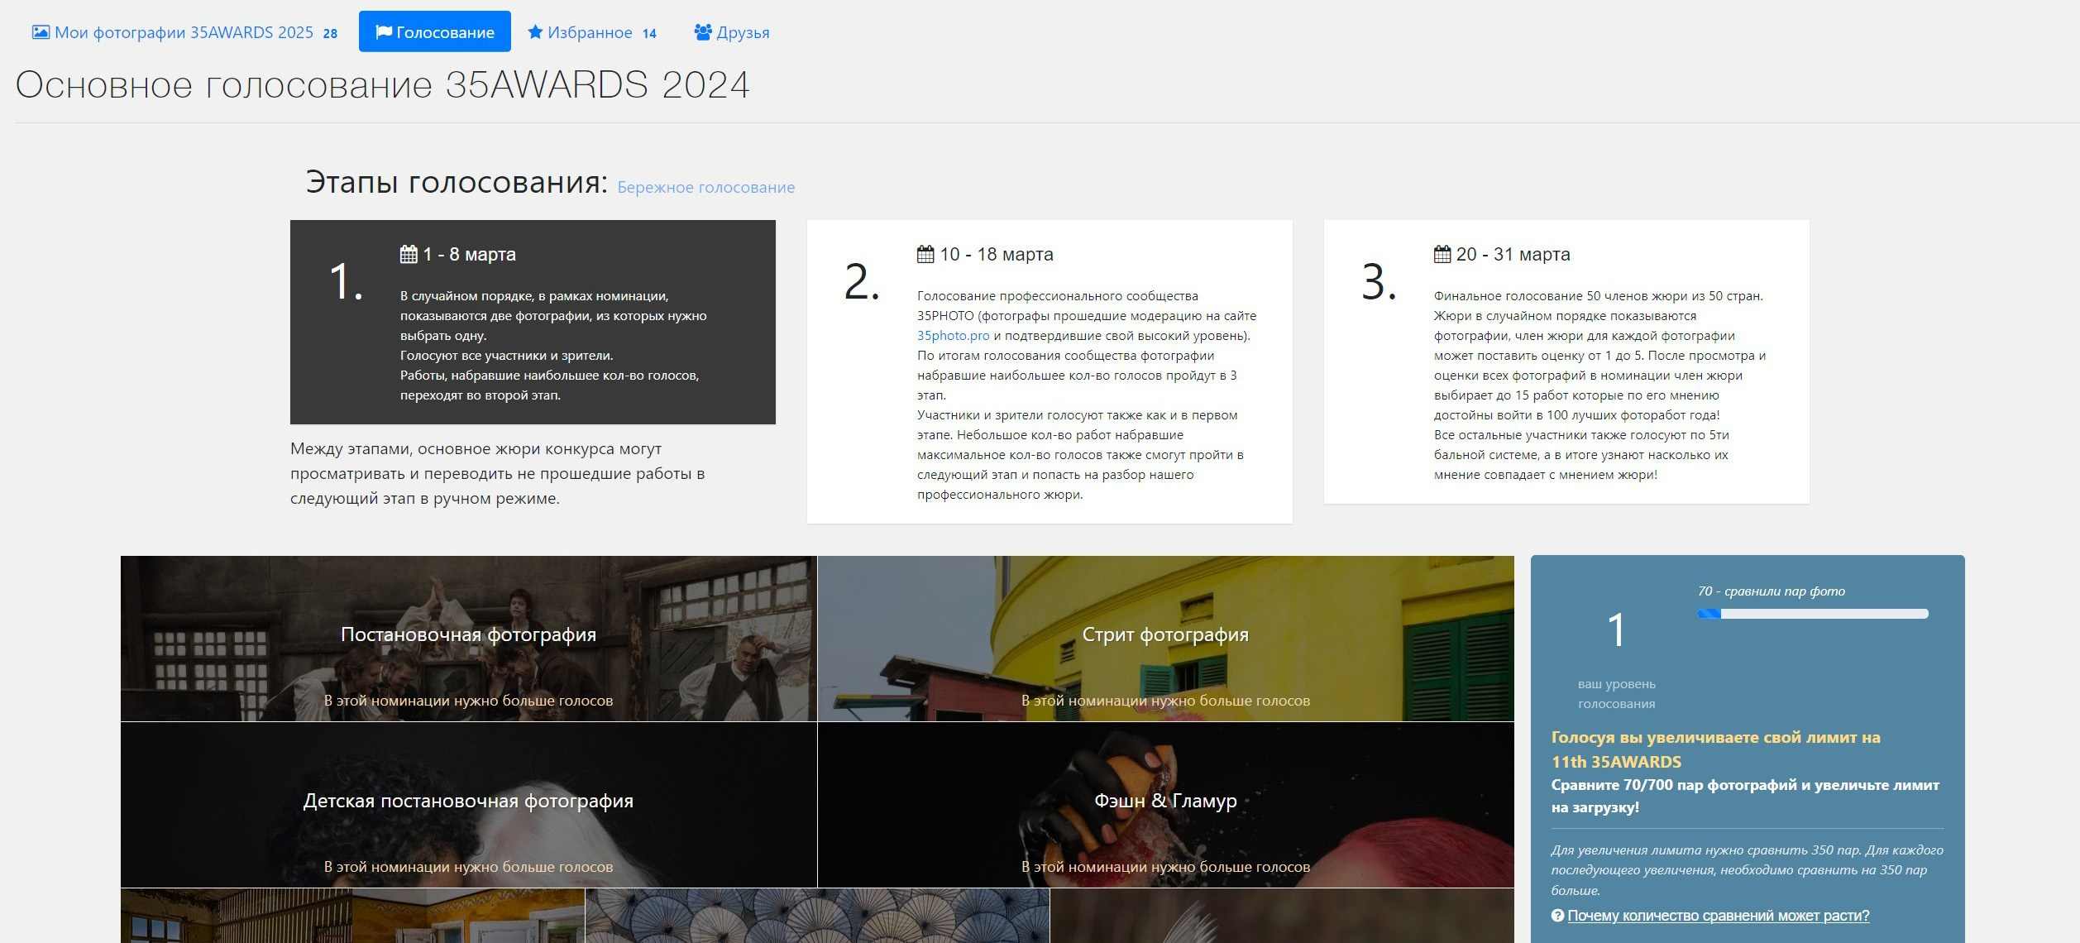Click calendar icon next to 20 - 31 марта
The image size is (2080, 943).
tap(1442, 254)
